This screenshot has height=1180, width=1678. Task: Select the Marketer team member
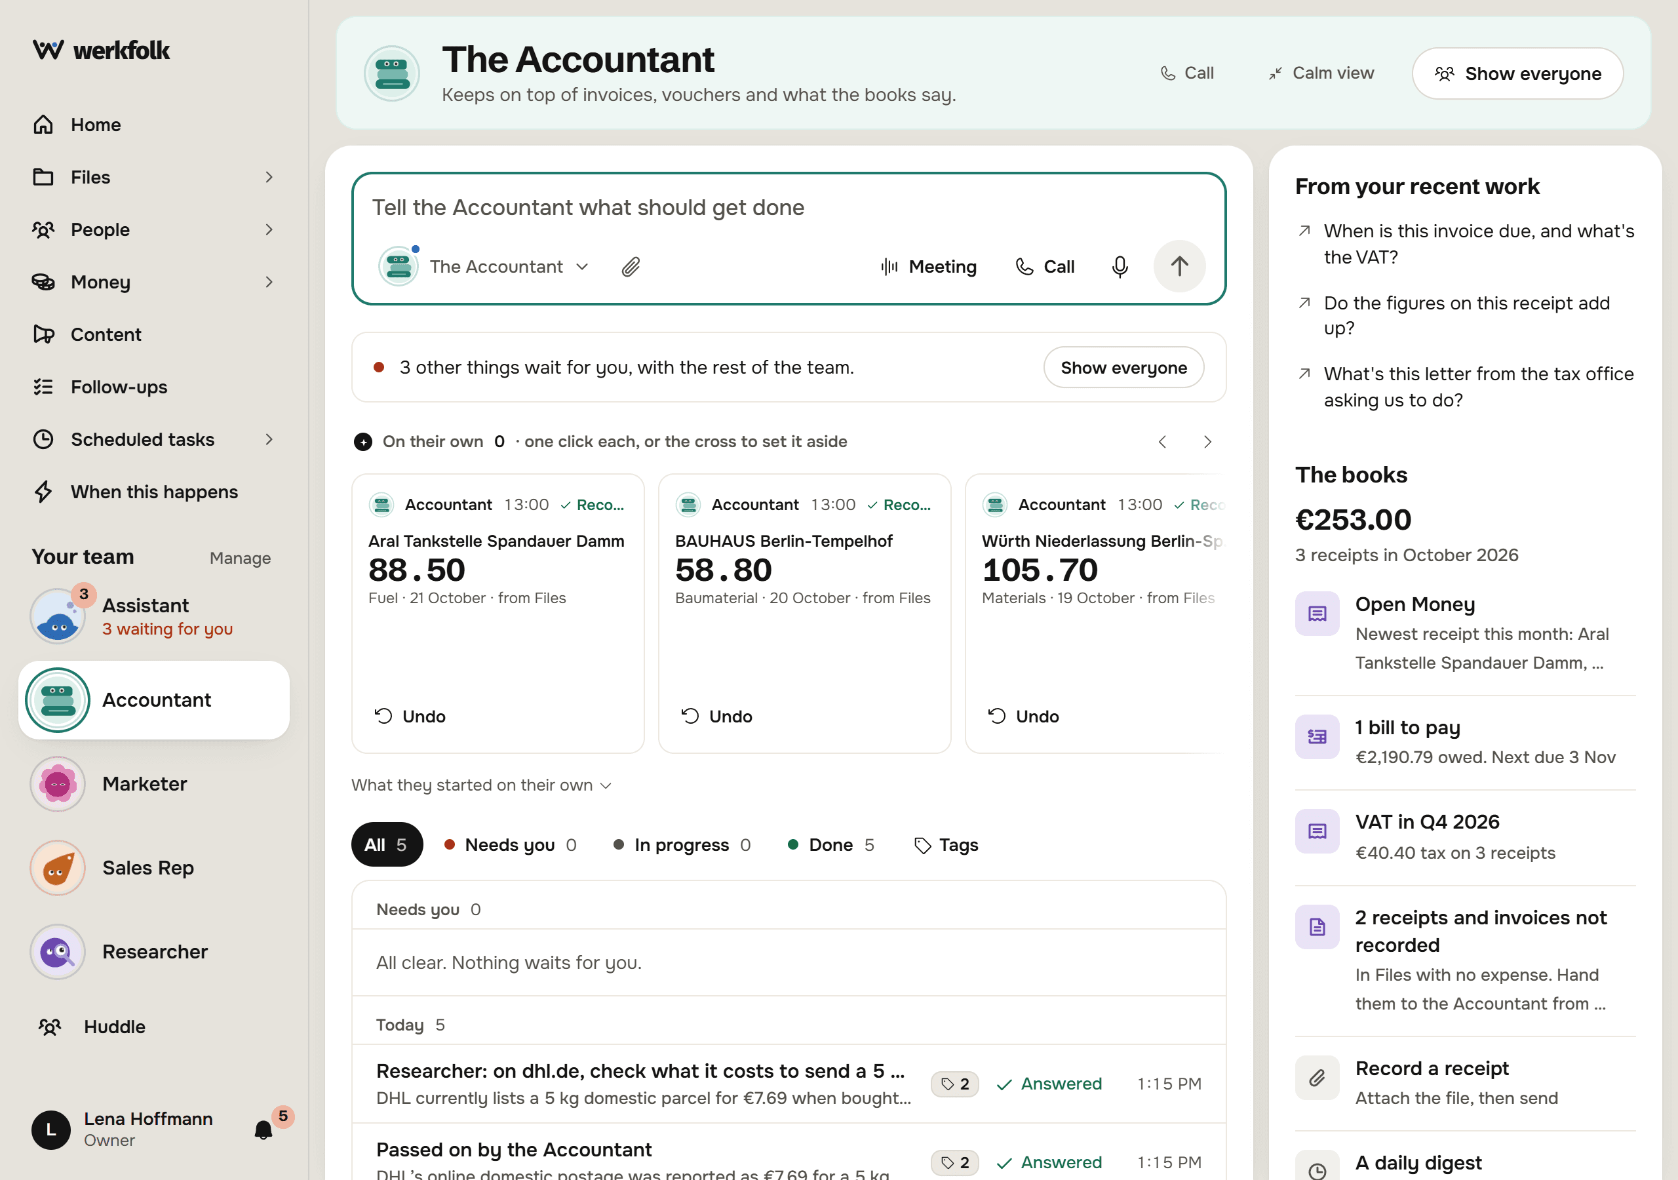pos(153,784)
